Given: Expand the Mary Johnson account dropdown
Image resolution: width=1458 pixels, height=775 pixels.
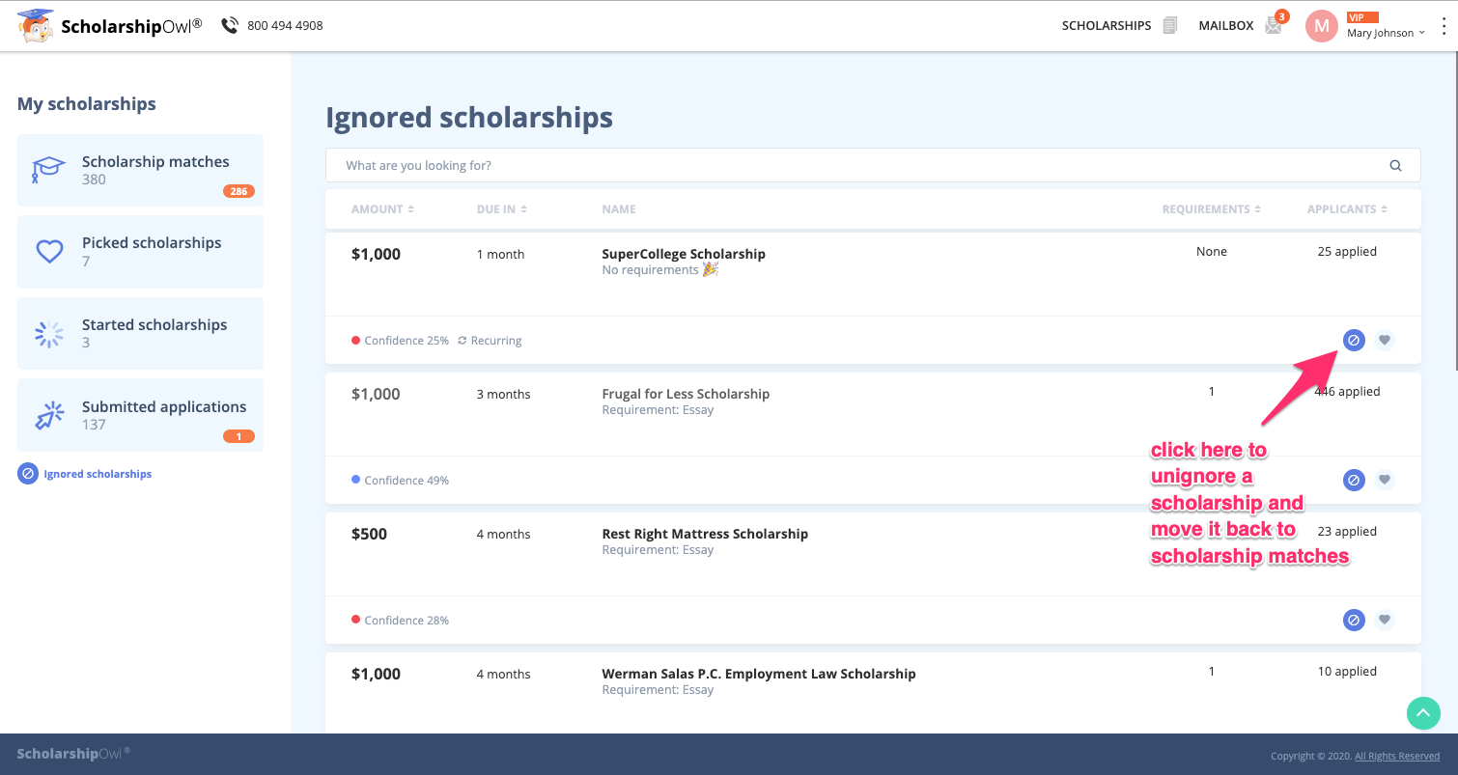Looking at the screenshot, I should pos(1386,33).
